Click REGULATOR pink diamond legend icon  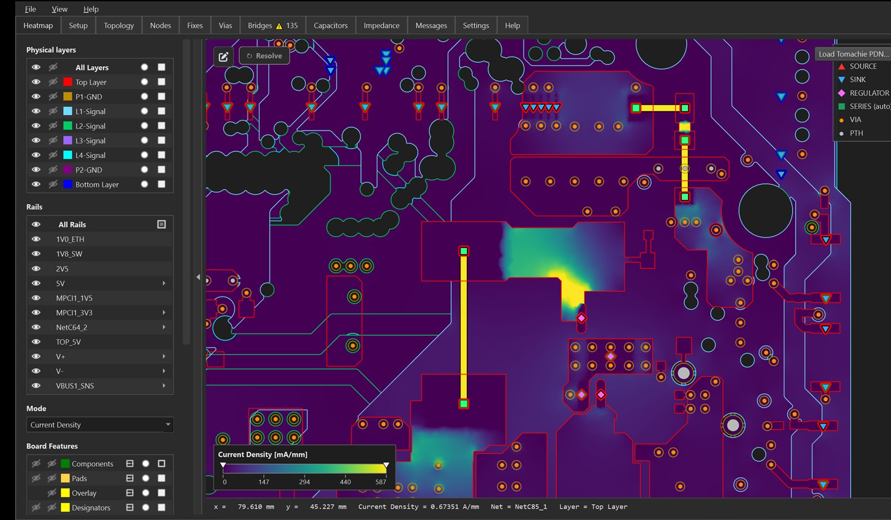842,93
